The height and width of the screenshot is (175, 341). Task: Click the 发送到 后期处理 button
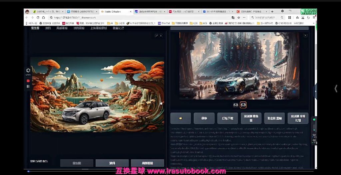(298, 118)
